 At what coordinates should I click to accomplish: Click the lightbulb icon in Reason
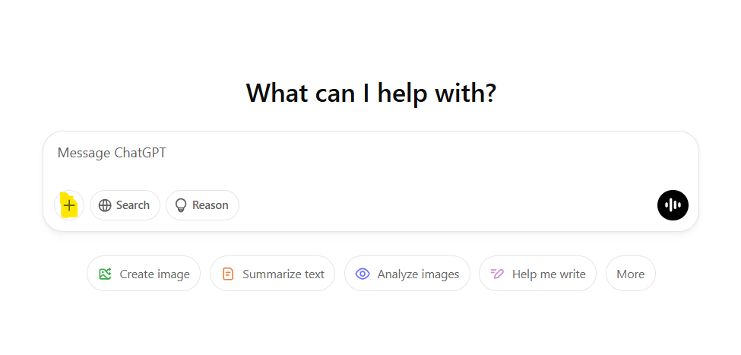coord(181,205)
